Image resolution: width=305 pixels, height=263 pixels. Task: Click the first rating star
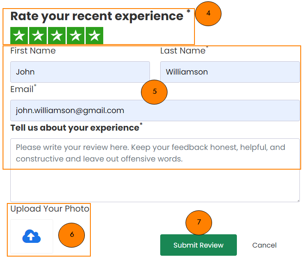pos(19,36)
